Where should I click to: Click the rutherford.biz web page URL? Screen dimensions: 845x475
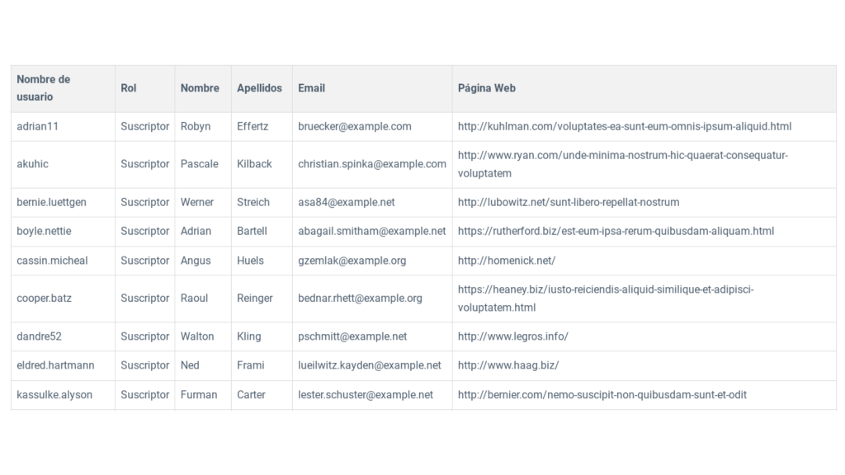616,232
